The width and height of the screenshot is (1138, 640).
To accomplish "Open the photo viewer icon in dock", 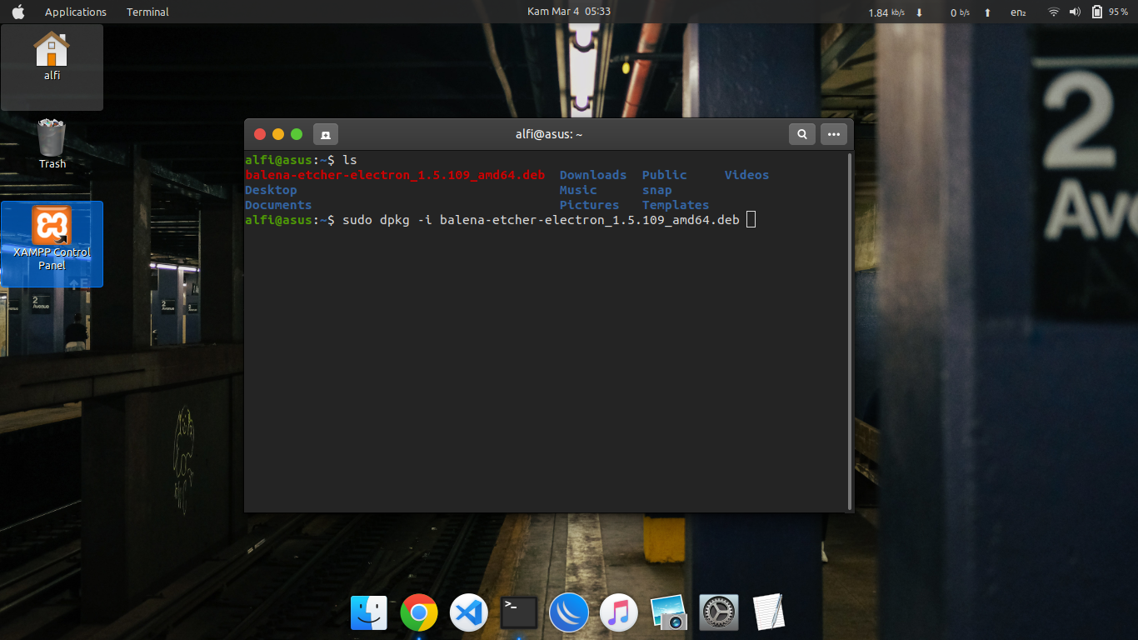I will 668,614.
